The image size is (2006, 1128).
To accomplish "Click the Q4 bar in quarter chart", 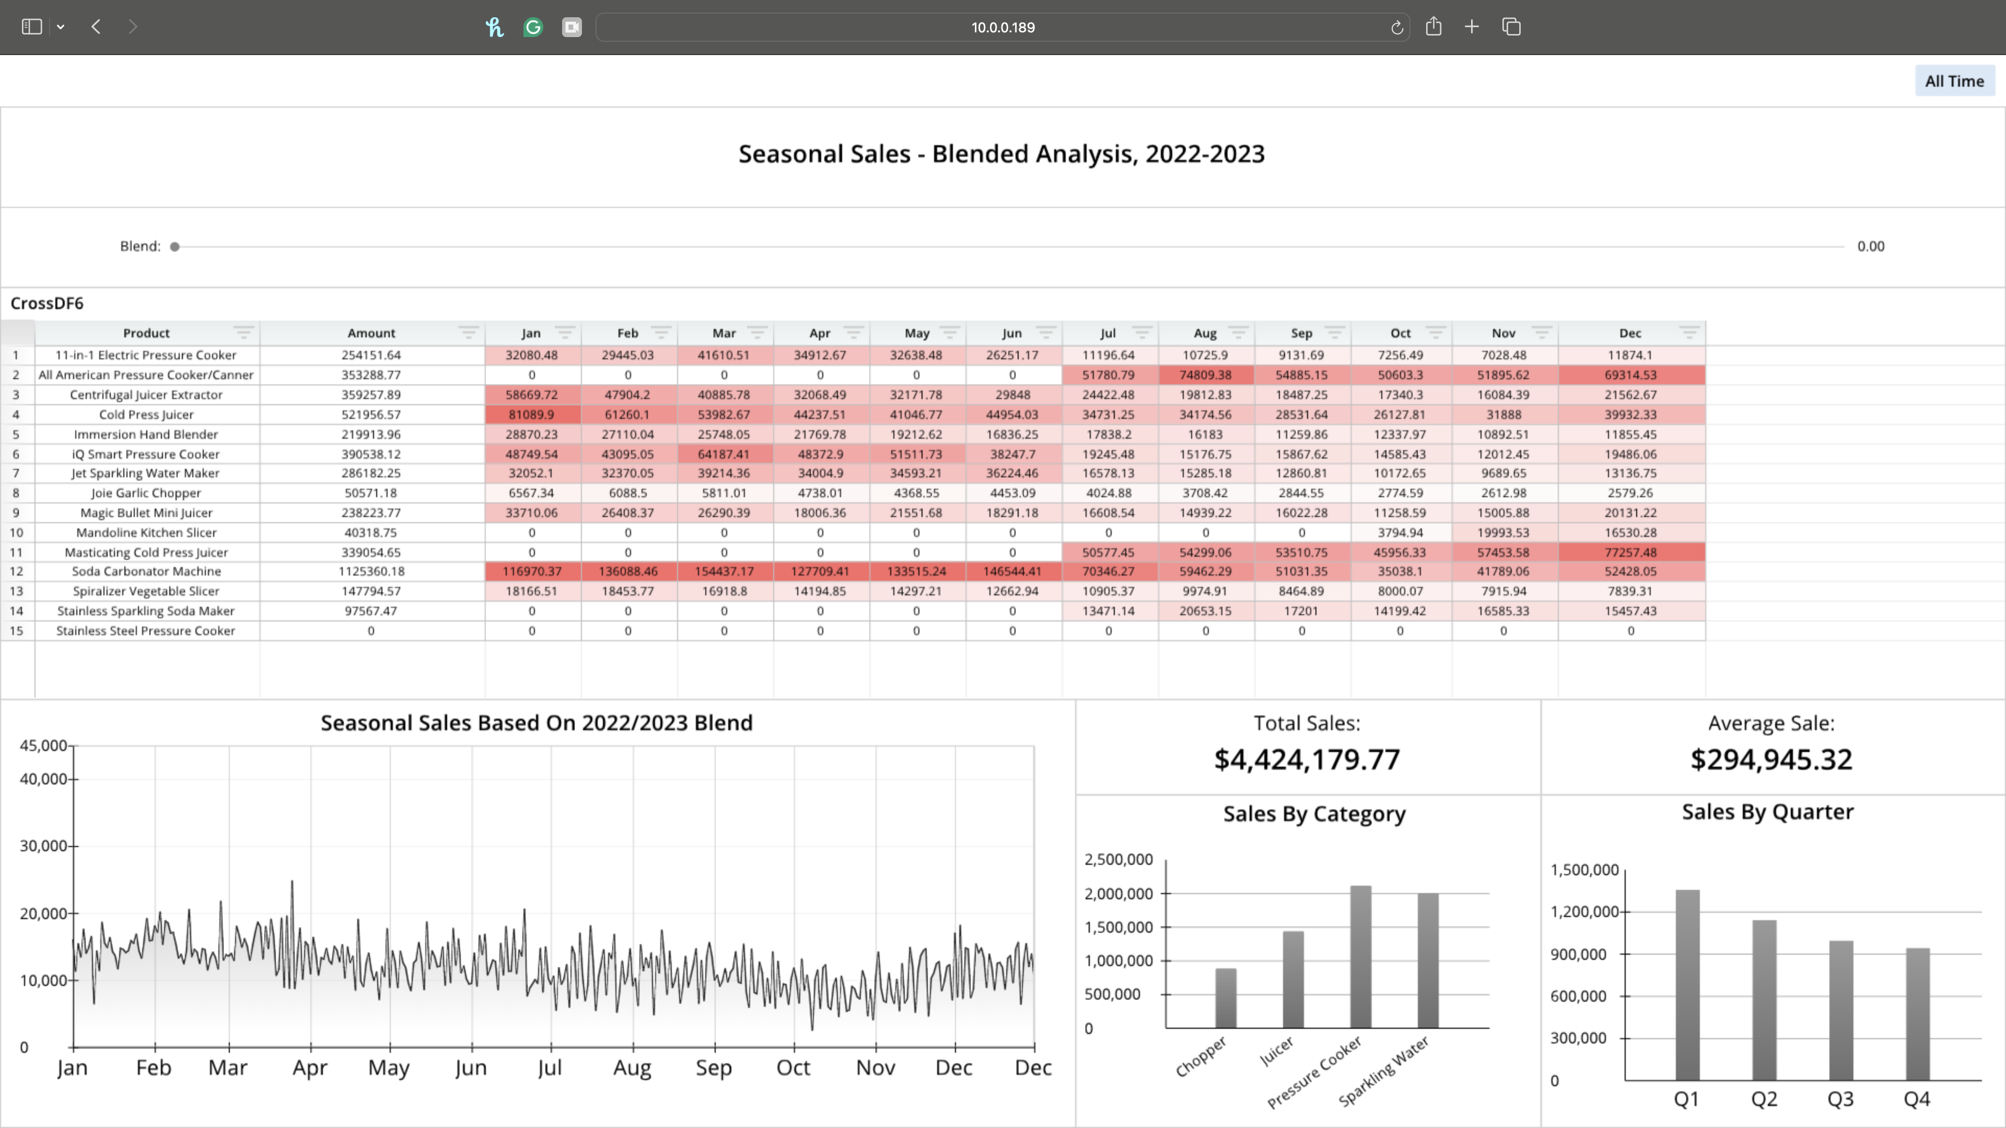I will tap(1917, 1014).
